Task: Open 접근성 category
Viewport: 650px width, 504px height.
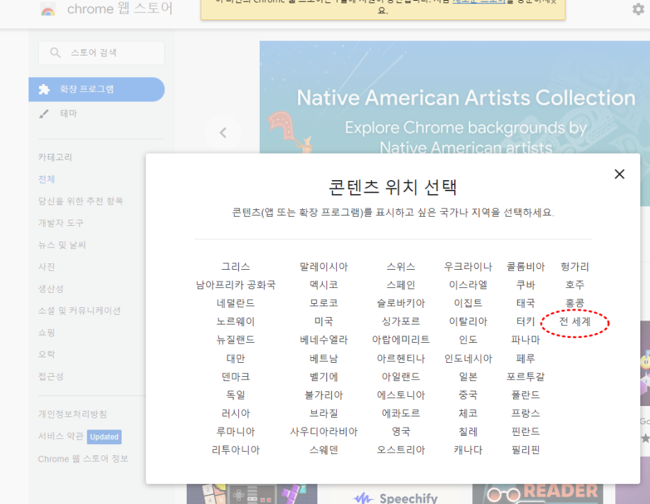Action: point(51,377)
